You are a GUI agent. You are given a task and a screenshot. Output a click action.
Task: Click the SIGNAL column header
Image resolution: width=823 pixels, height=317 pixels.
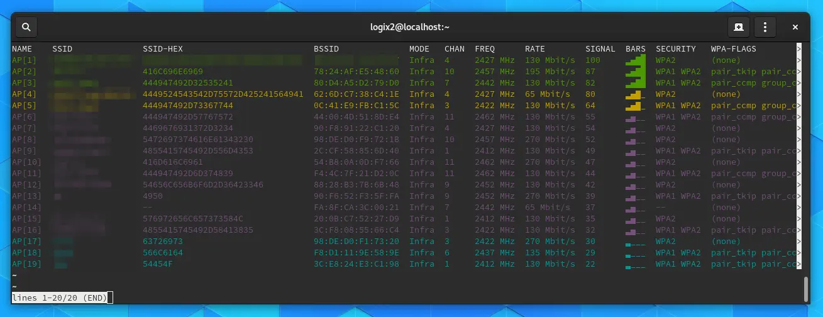tap(600, 49)
